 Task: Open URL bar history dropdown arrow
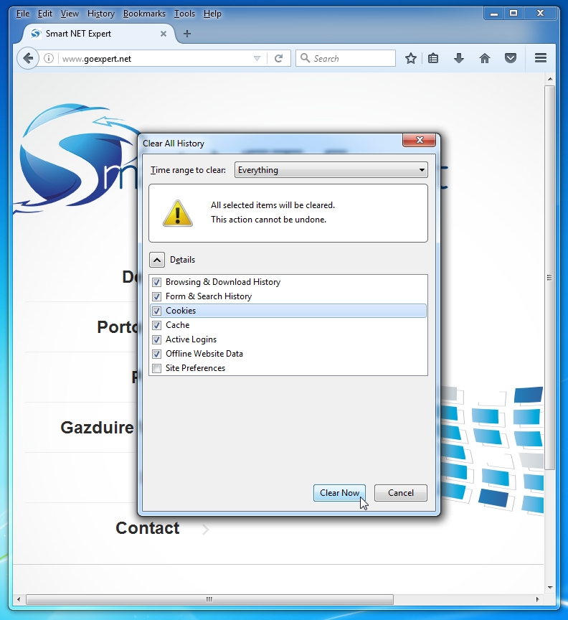point(257,59)
